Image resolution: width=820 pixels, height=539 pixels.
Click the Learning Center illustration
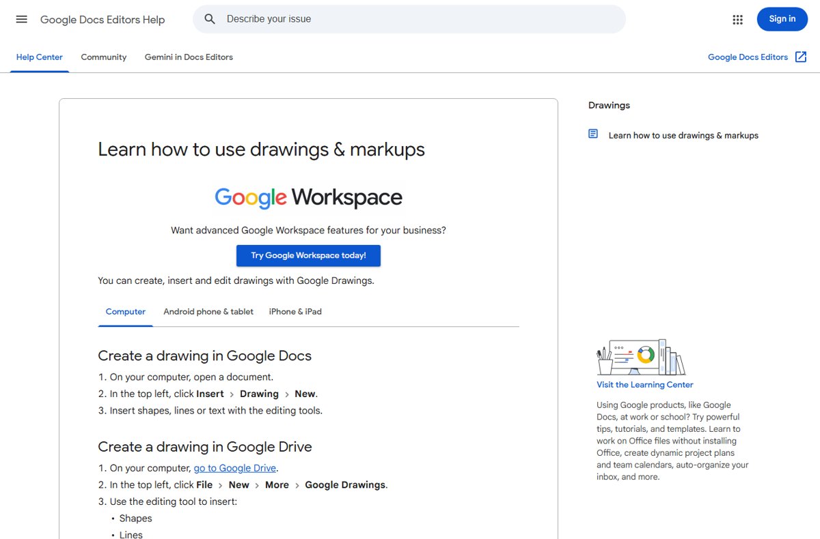641,357
